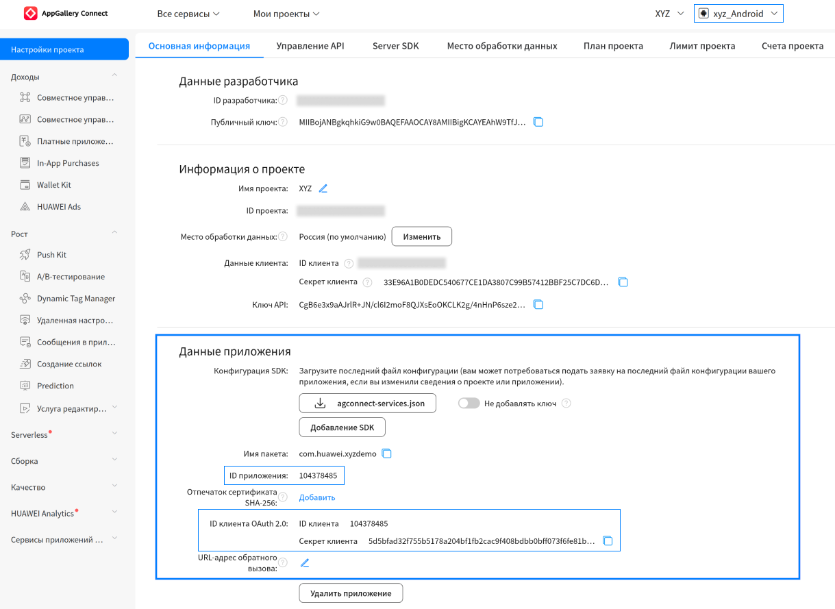Image resolution: width=835 pixels, height=609 pixels.
Task: Switch to 'Счета проекта' tab
Action: [793, 46]
